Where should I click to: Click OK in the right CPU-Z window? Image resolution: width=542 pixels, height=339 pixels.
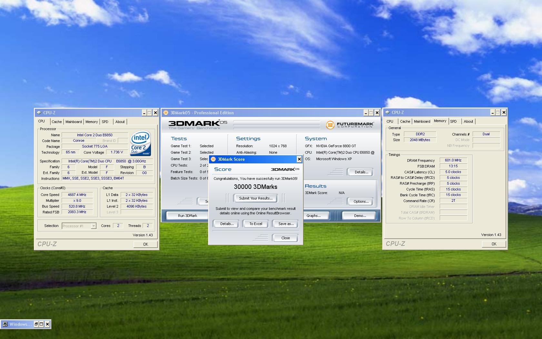(494, 244)
